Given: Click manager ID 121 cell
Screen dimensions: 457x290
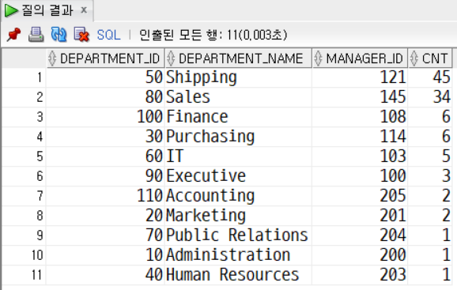Looking at the screenshot, I should pyautogui.click(x=360, y=77).
